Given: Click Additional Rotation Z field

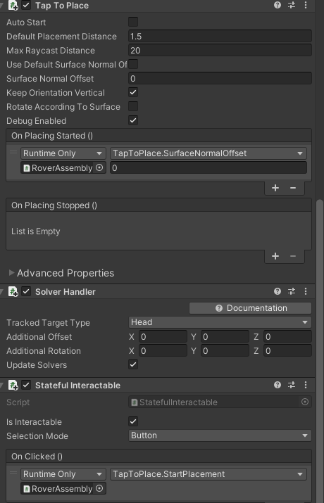Looking at the screenshot, I should (287, 351).
